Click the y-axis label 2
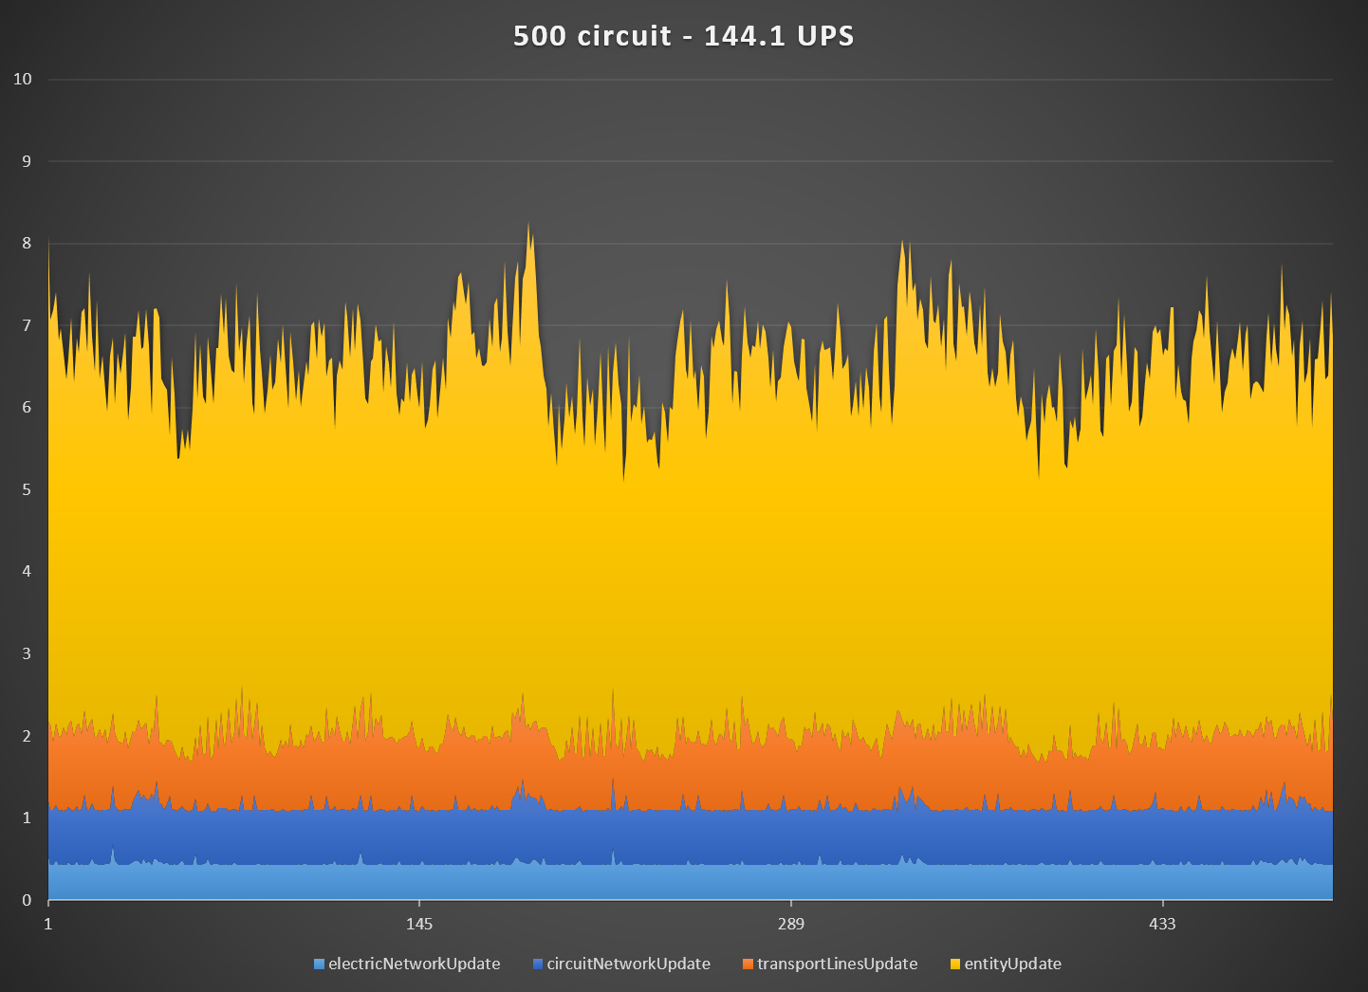This screenshot has width=1368, height=992. click(x=28, y=736)
